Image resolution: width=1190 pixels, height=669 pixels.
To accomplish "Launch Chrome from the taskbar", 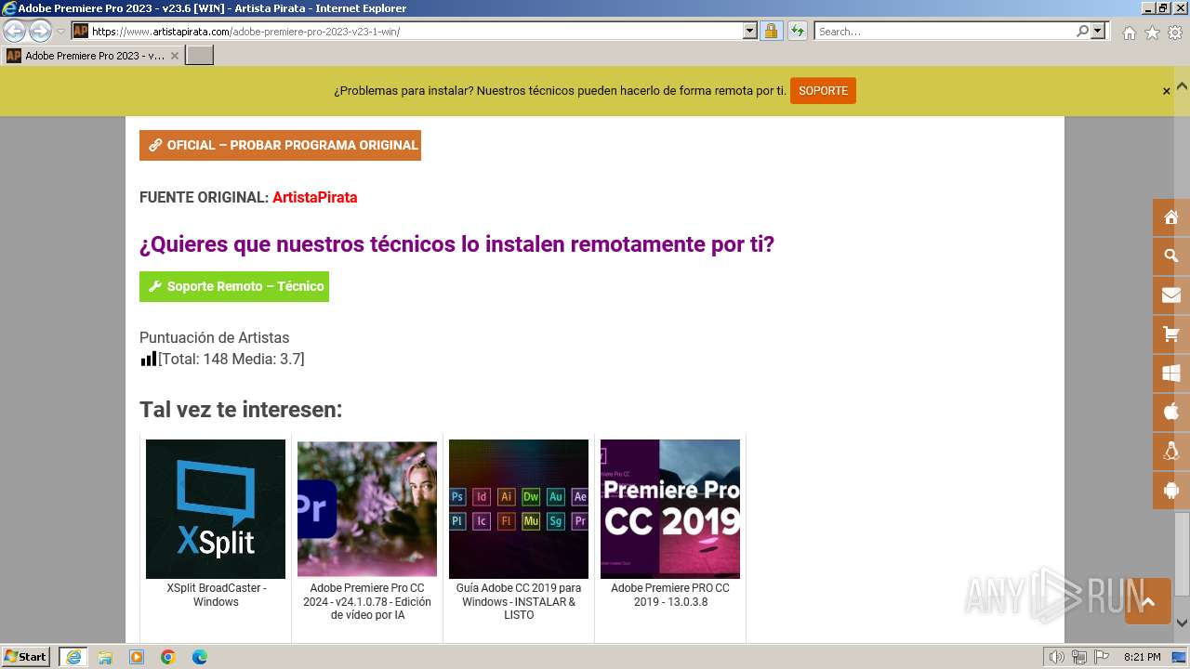I will pos(168,657).
